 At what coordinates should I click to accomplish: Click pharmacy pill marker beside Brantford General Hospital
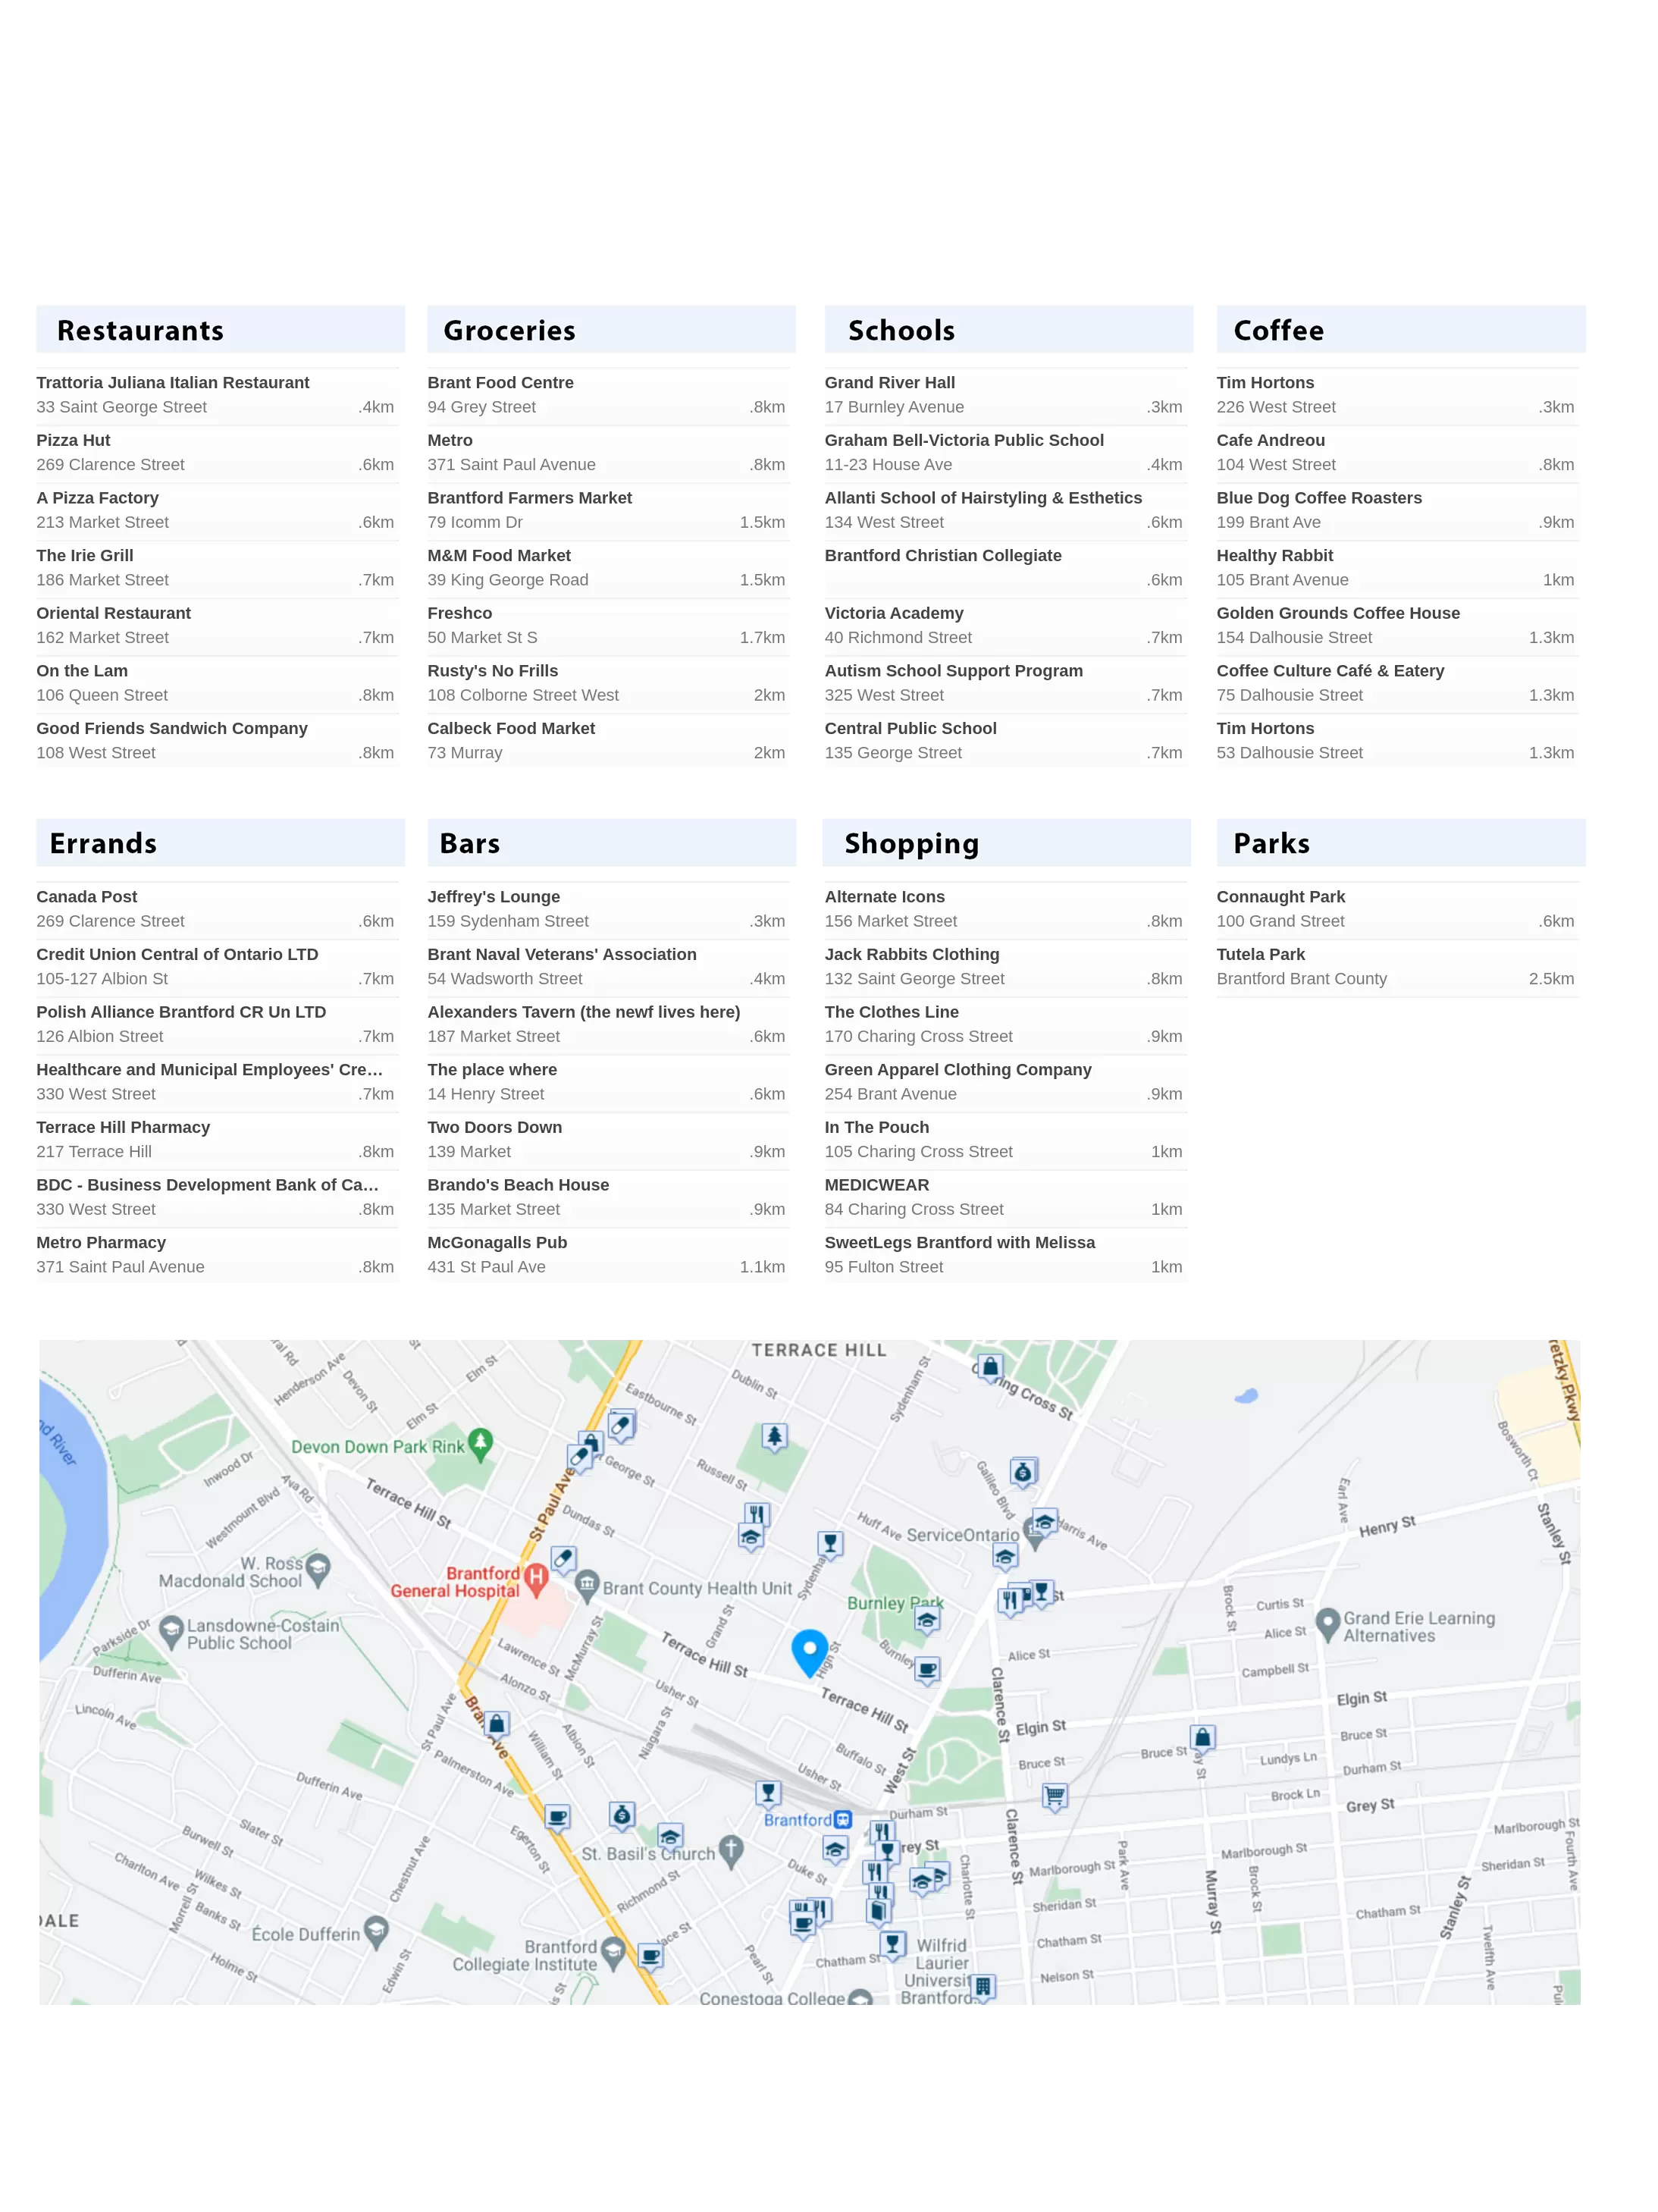(x=563, y=1559)
